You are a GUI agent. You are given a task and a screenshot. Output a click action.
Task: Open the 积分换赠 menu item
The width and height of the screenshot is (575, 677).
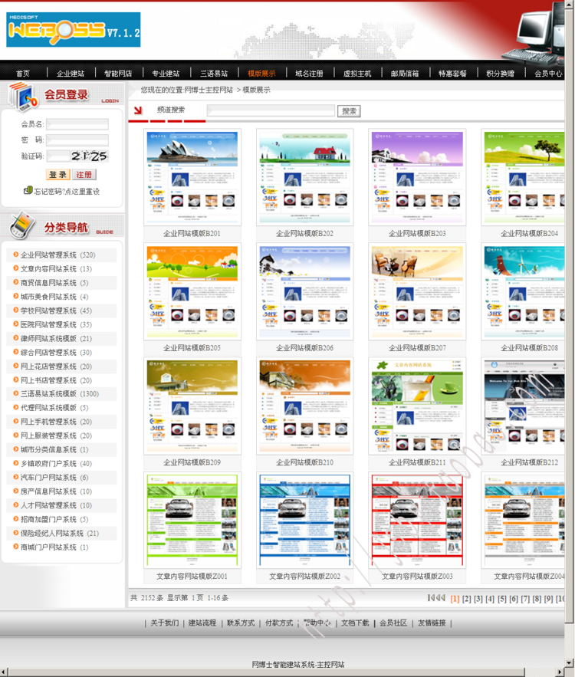click(x=501, y=74)
